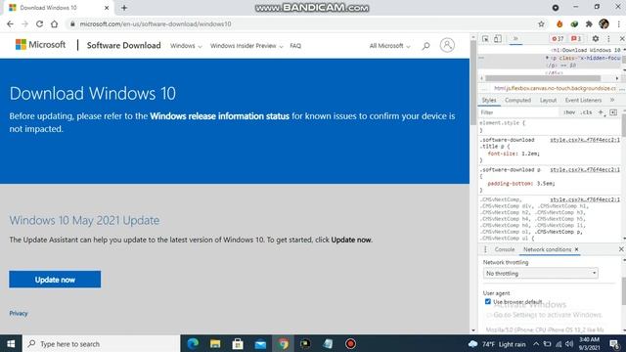Screen dimensions: 626x352
Task: Click the styles Filter input field
Action: [x=519, y=112]
